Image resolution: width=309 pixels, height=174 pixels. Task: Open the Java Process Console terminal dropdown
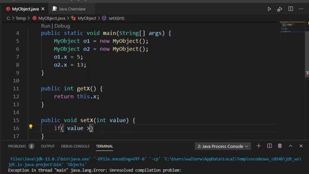click(223, 146)
